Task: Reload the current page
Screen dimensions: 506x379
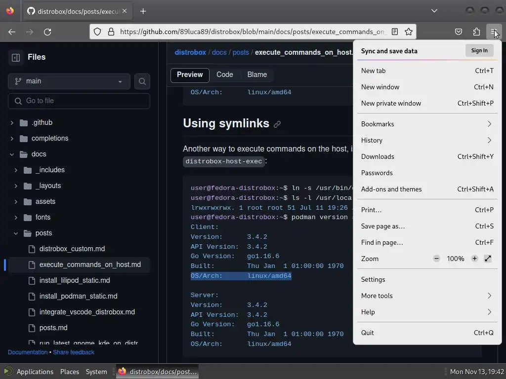Action: (x=47, y=32)
